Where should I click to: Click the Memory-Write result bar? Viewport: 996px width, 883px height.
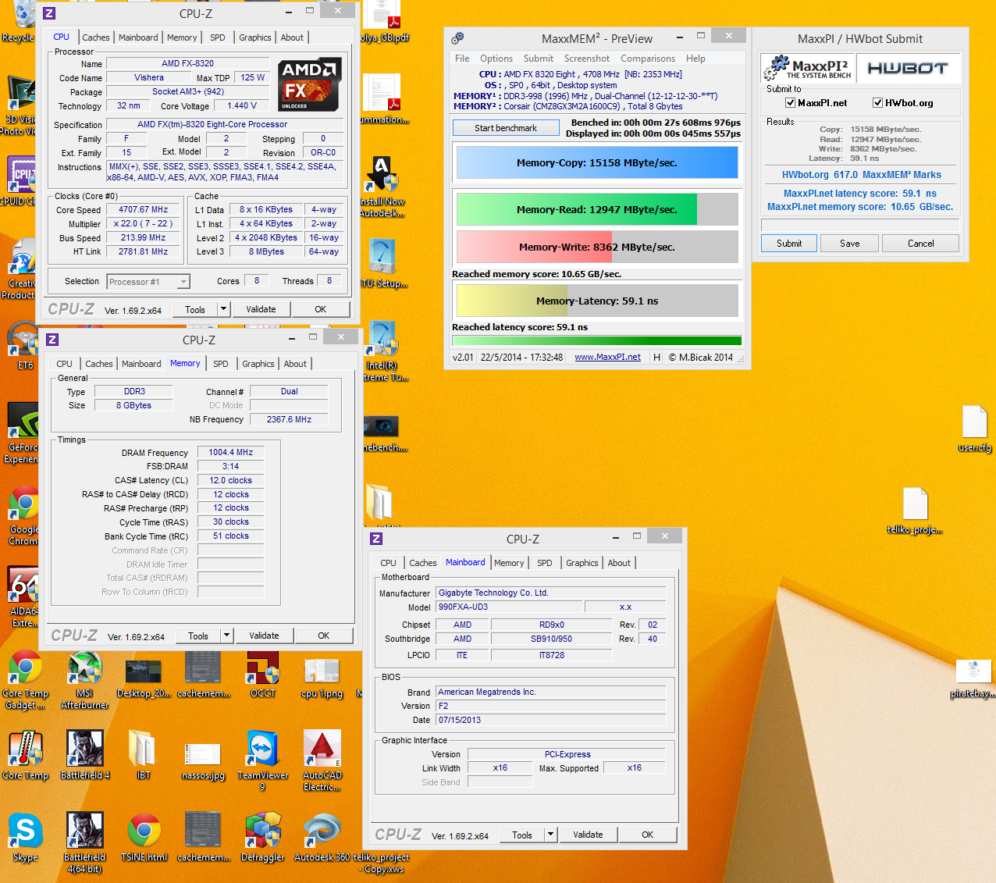(x=596, y=247)
